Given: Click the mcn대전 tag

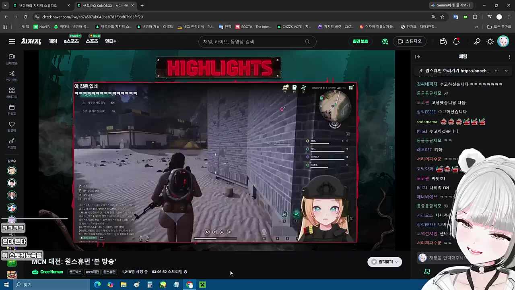Looking at the screenshot, I should [x=93, y=272].
